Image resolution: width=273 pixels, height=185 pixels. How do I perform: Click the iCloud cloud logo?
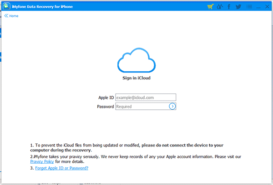[x=136, y=60]
